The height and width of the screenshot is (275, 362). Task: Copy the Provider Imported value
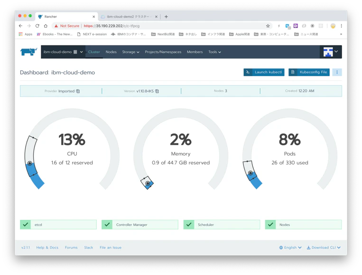(78, 91)
